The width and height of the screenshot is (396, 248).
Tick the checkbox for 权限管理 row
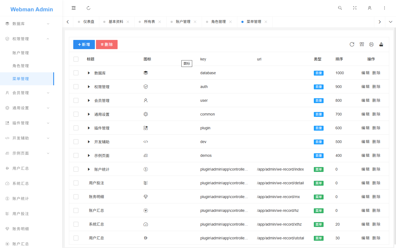[x=76, y=87]
